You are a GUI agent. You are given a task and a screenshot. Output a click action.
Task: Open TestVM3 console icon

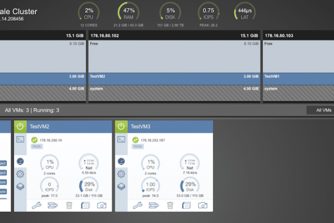(121, 140)
